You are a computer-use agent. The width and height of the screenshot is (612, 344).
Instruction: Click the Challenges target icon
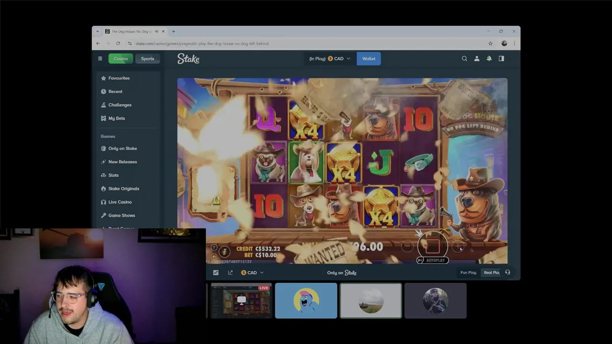click(103, 105)
